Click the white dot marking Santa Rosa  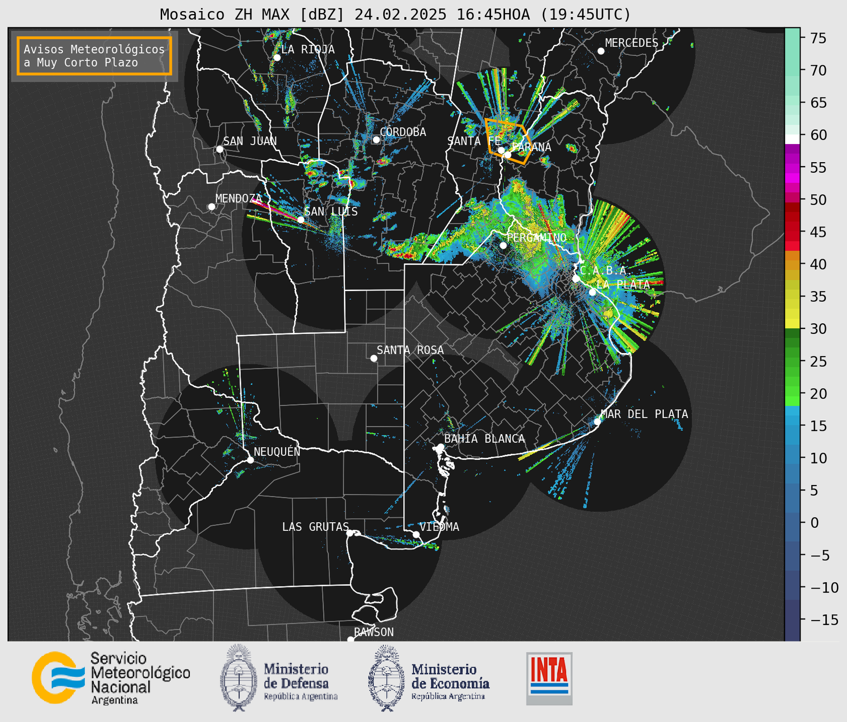tap(374, 358)
